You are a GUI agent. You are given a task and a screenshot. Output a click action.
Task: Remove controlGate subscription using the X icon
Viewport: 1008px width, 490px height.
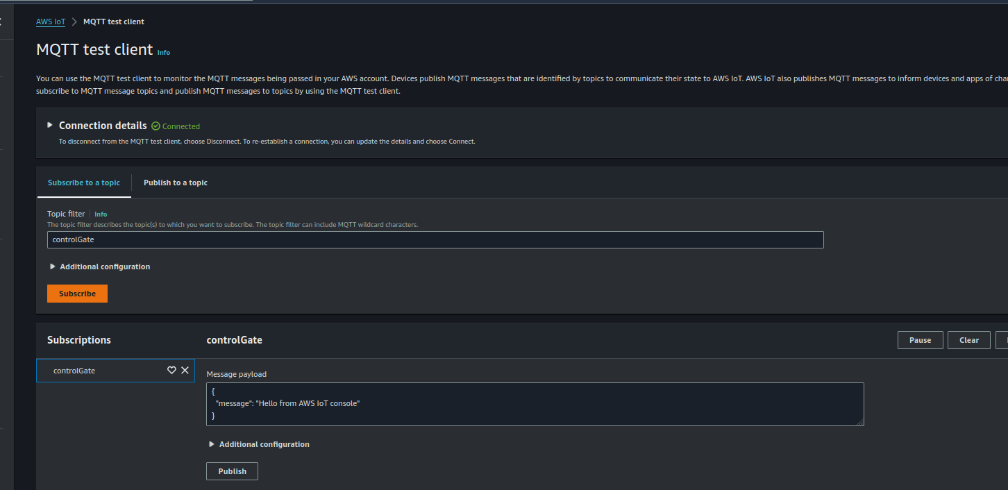pyautogui.click(x=185, y=371)
